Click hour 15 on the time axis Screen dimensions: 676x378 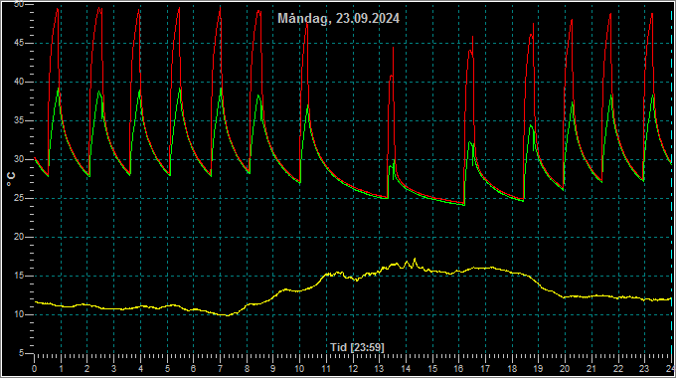[x=432, y=369]
